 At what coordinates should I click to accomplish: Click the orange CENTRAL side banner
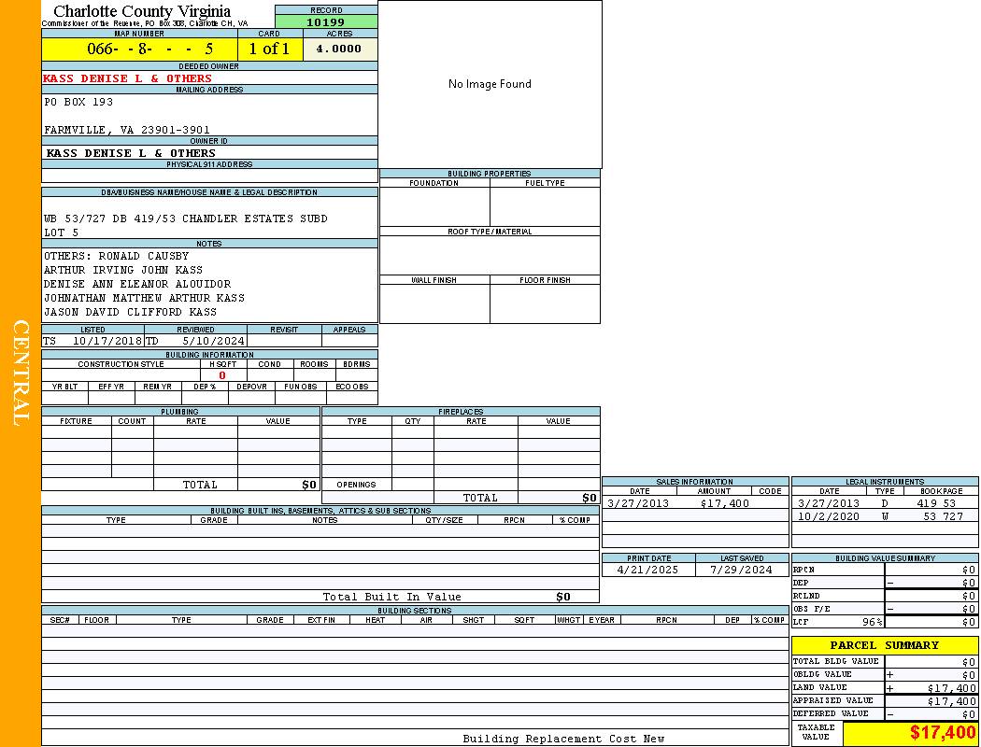click(x=20, y=373)
